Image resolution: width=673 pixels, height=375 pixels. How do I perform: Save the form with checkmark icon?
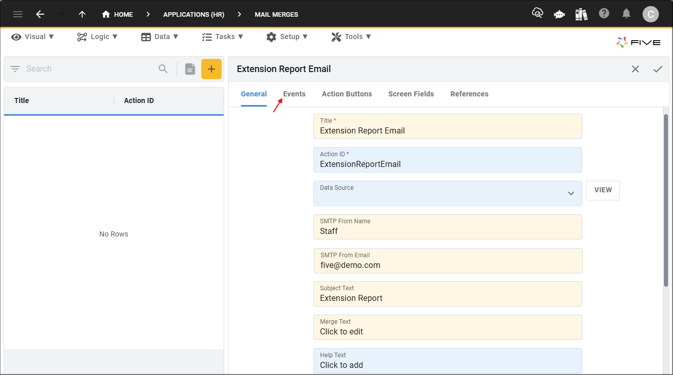pyautogui.click(x=658, y=69)
